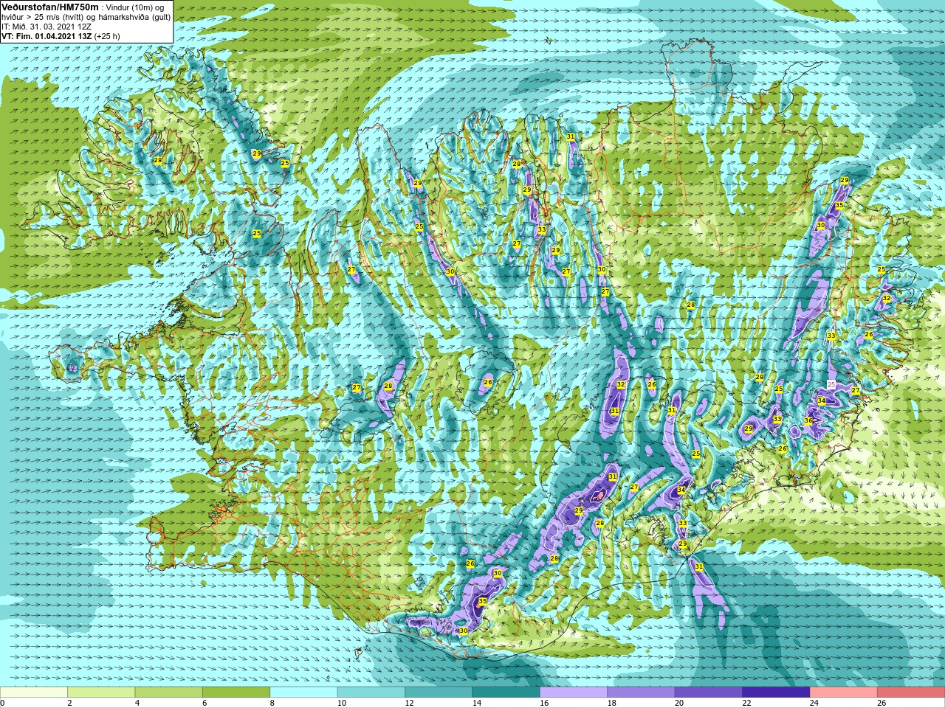Click the 14–16 m/s dark teal legend swatch

tap(506, 692)
